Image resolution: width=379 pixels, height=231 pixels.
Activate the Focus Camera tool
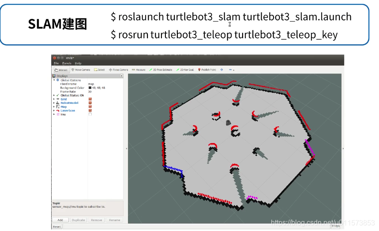[x=118, y=70]
